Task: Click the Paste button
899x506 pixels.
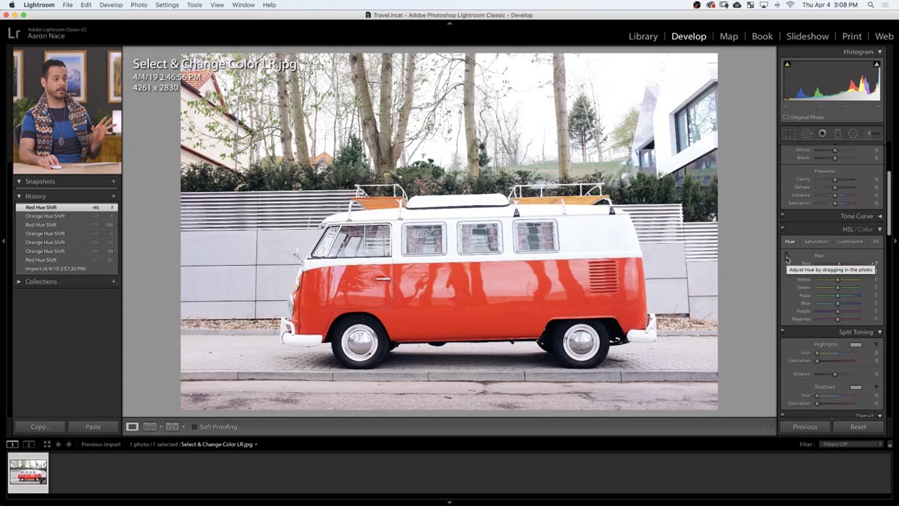Action: (x=93, y=427)
